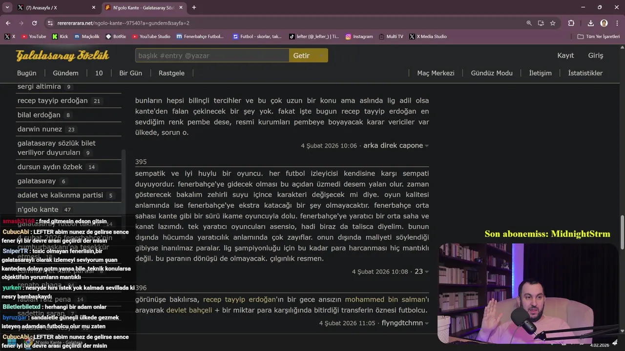This screenshot has height=351, width=625.
Task: Open n'golo kante sidebar topic
Action: (x=38, y=209)
